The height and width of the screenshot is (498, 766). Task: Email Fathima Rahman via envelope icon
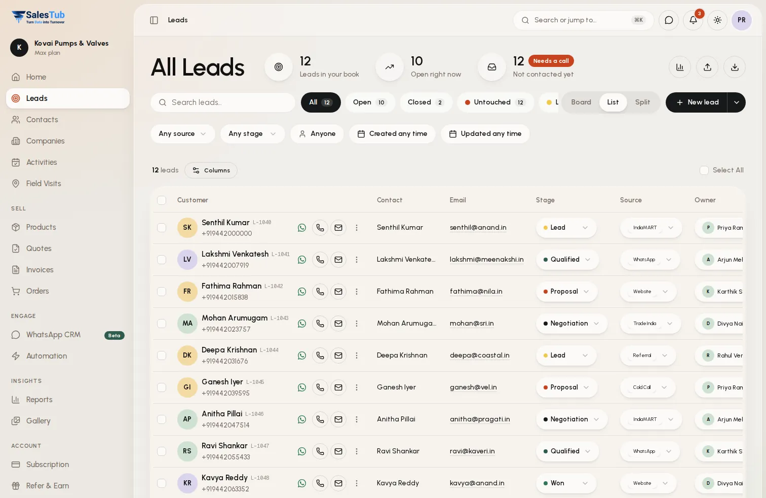tap(338, 292)
